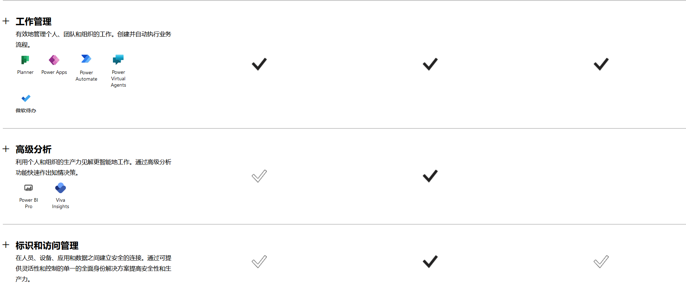Click the Power Automate label text

point(86,76)
